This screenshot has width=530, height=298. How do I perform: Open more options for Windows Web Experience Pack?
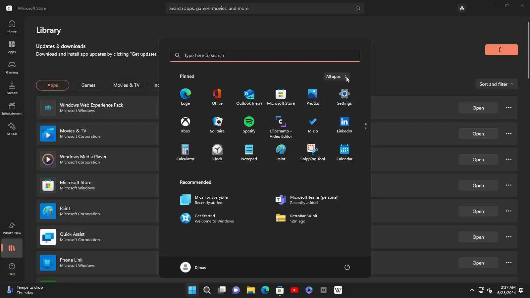click(508, 108)
